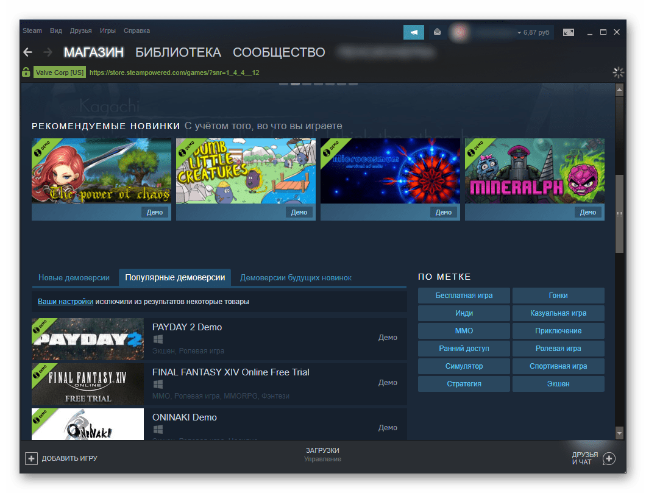Expand the account balance 6,87 руб dropdown

click(x=533, y=32)
